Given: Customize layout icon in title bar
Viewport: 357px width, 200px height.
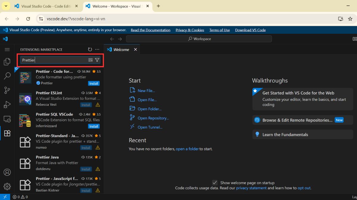Looking at the screenshot, I should [355, 39].
